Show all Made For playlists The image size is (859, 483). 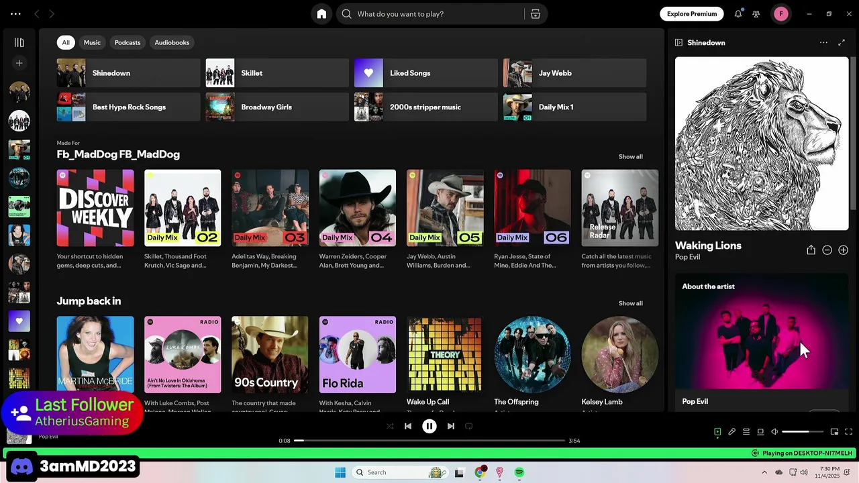pyautogui.click(x=630, y=156)
